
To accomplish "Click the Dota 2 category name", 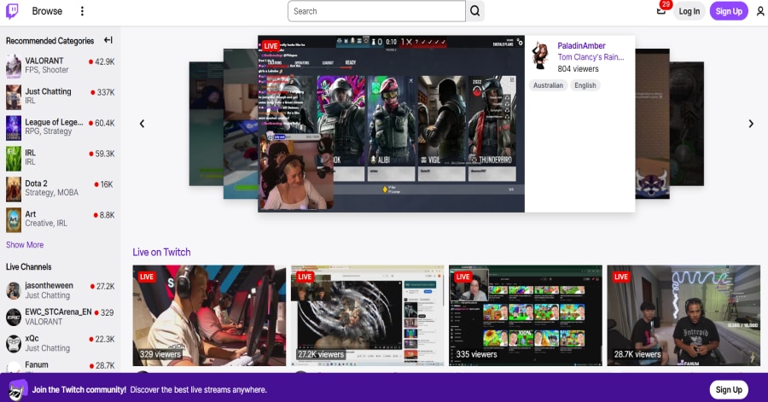I will (36, 184).
